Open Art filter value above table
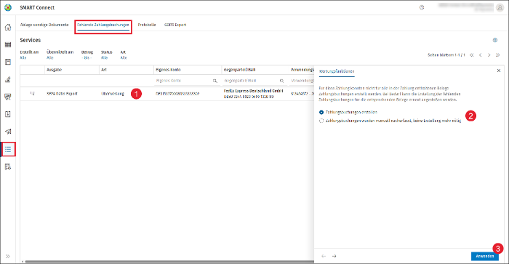The height and width of the screenshot is (264, 509). tap(124, 57)
